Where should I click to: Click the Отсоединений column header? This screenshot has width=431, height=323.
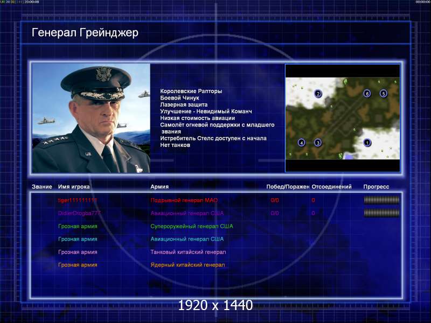pyautogui.click(x=331, y=187)
